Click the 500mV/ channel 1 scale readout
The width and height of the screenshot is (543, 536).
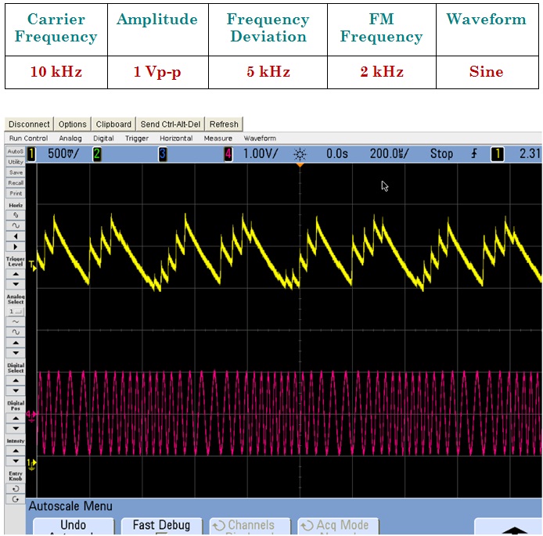click(63, 153)
